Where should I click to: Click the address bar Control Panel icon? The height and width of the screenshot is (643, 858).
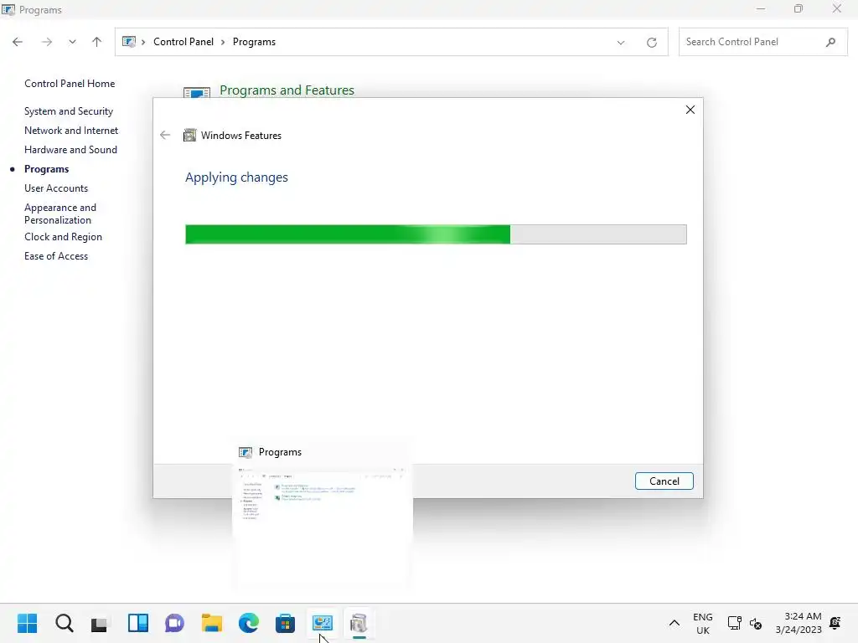tap(128, 42)
